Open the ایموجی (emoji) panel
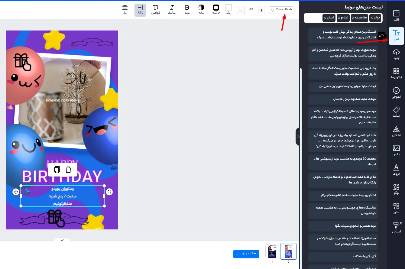Image resolution: width=405 pixels, height=269 pixels. point(396,93)
